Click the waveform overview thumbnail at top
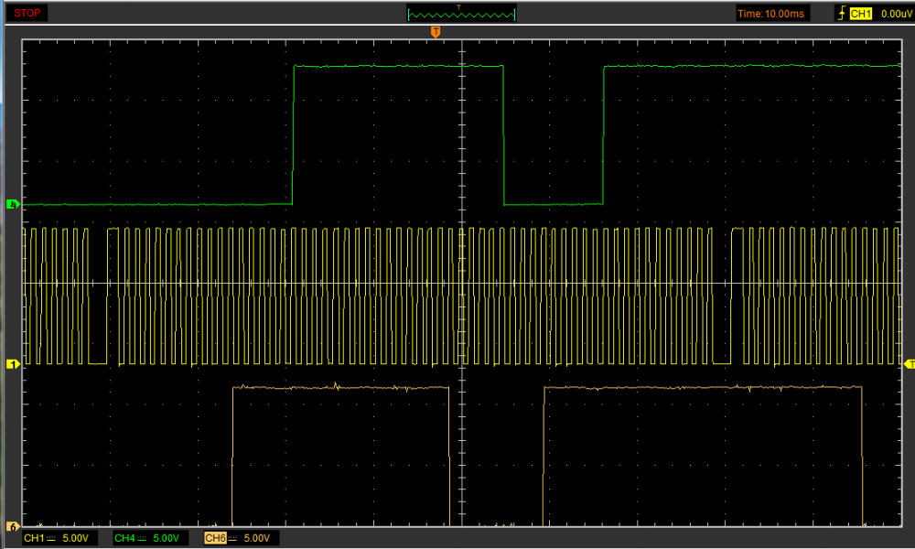 point(461,13)
